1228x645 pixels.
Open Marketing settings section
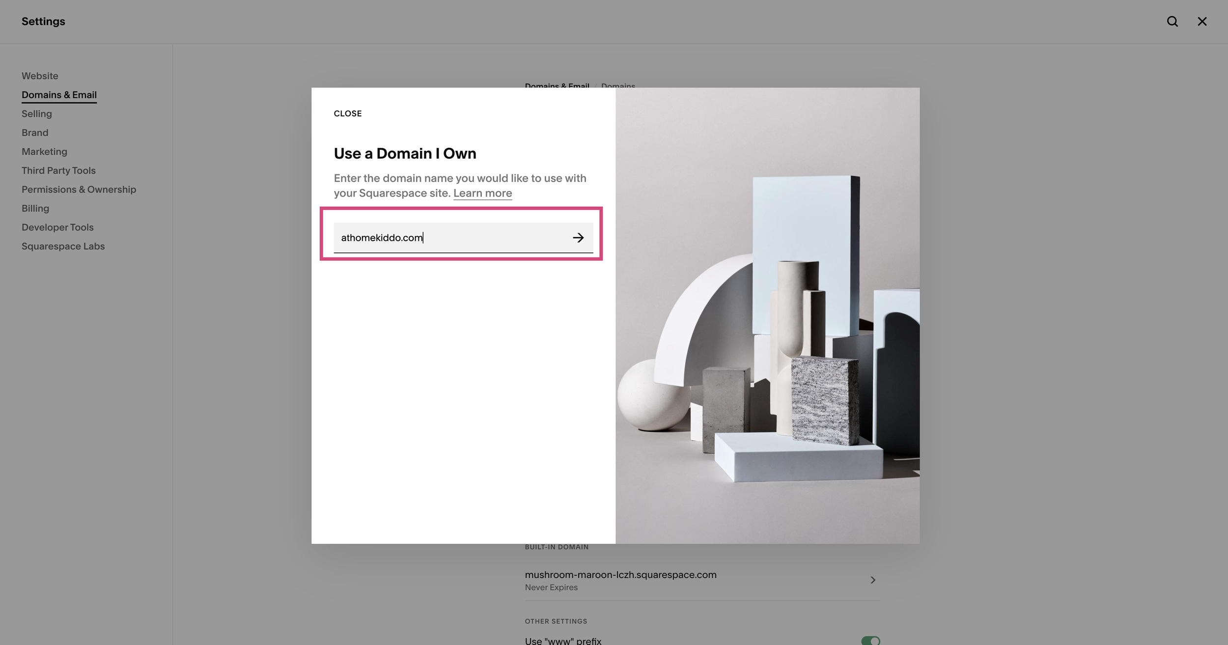[44, 152]
